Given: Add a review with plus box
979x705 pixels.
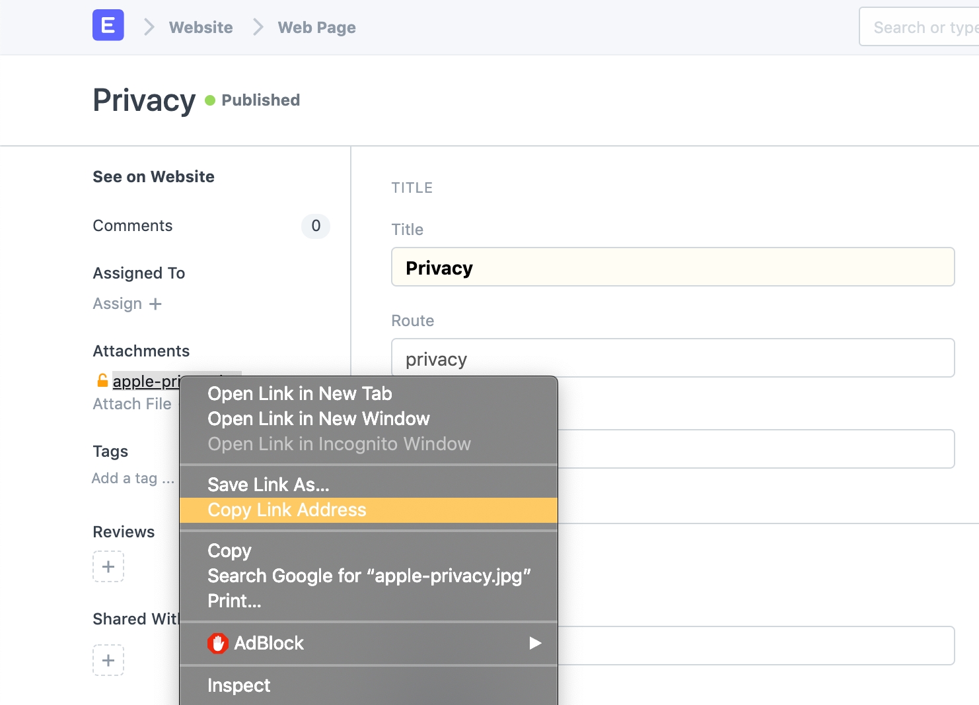Looking at the screenshot, I should click(x=108, y=566).
